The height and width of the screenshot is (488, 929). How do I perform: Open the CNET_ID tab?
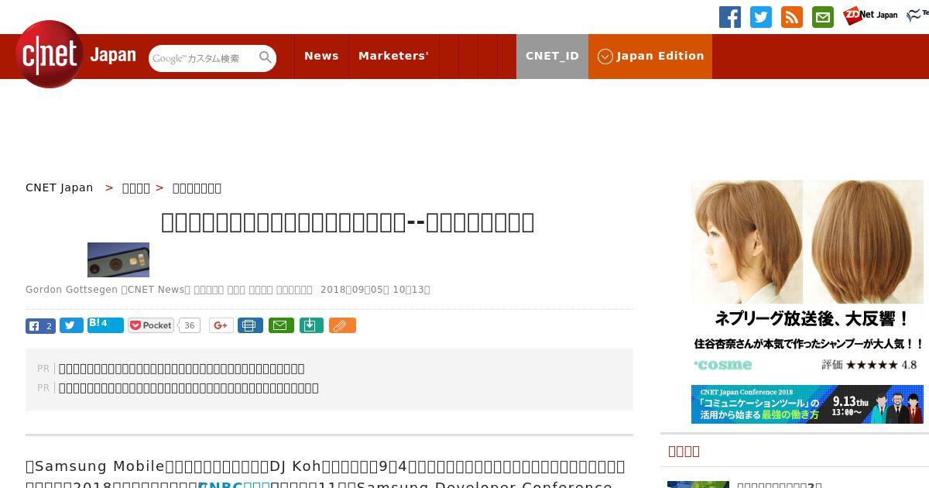point(552,56)
